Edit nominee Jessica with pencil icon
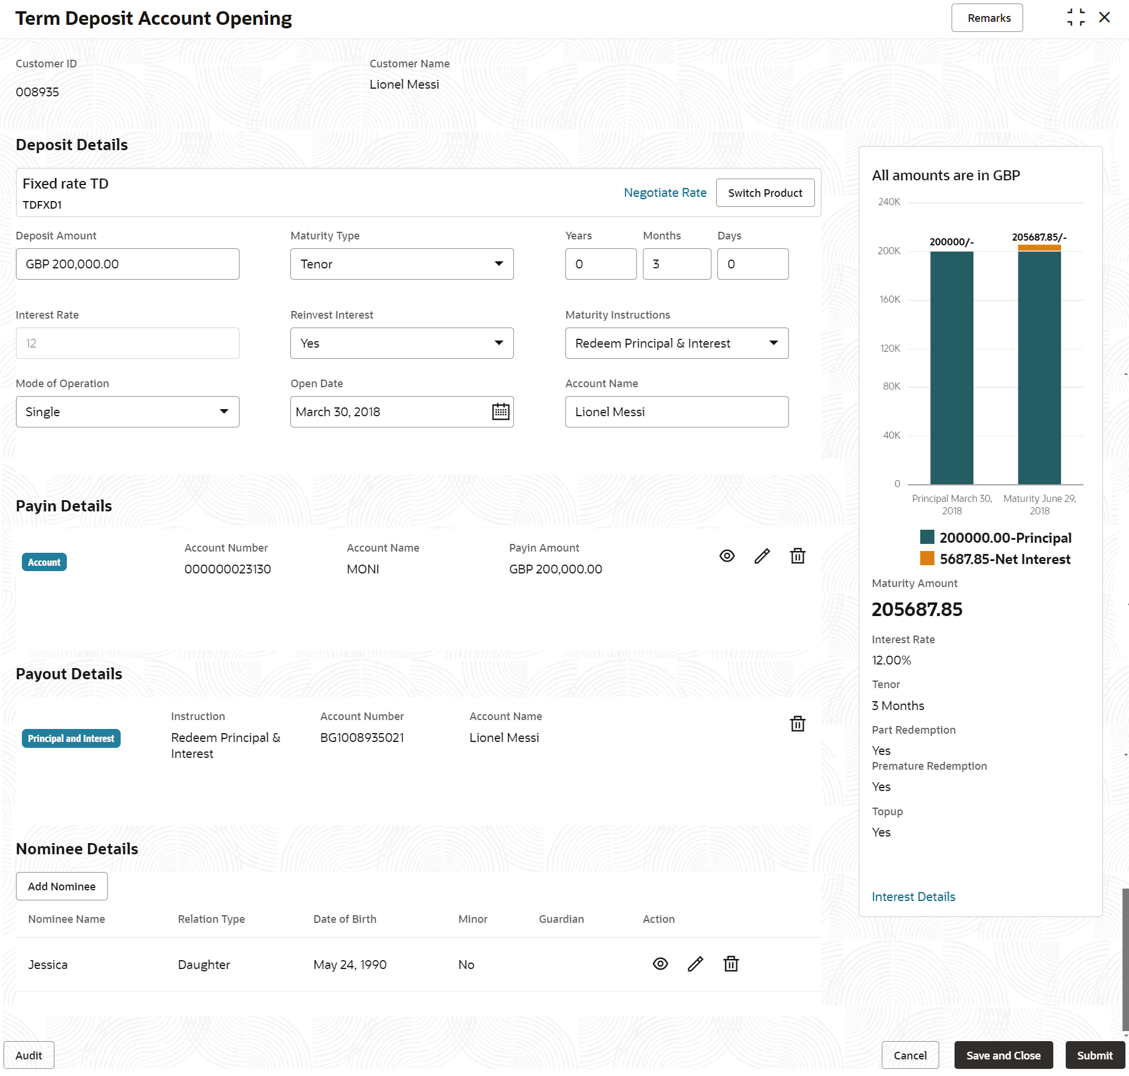Image resolution: width=1129 pixels, height=1076 pixels. point(695,964)
